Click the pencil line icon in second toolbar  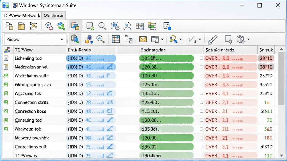[x=192, y=39]
